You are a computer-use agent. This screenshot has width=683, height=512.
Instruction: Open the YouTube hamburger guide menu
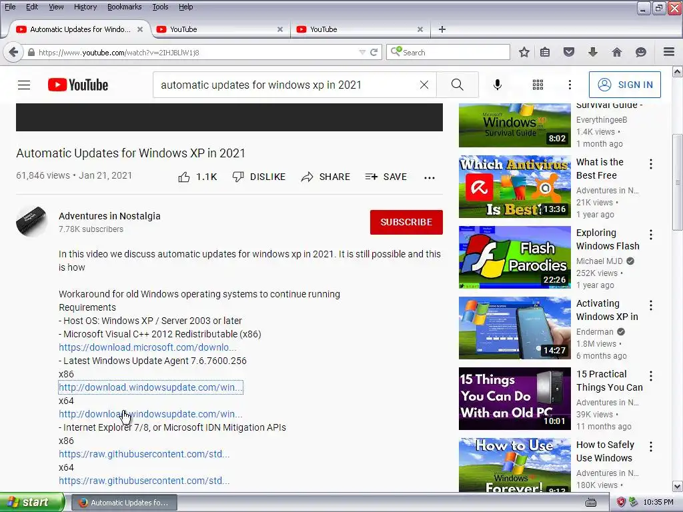(x=24, y=85)
